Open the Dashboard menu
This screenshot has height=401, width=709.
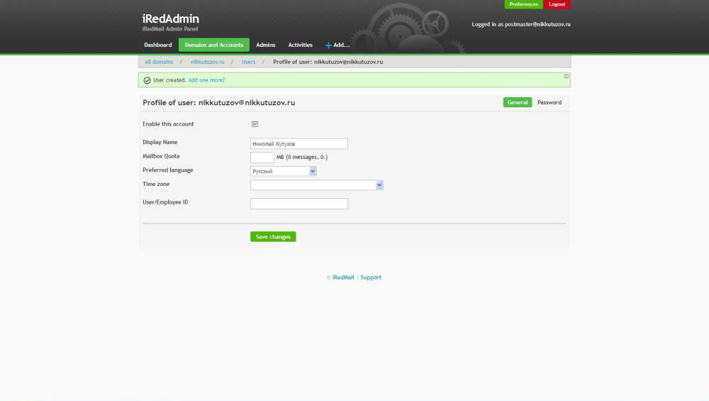pos(158,45)
